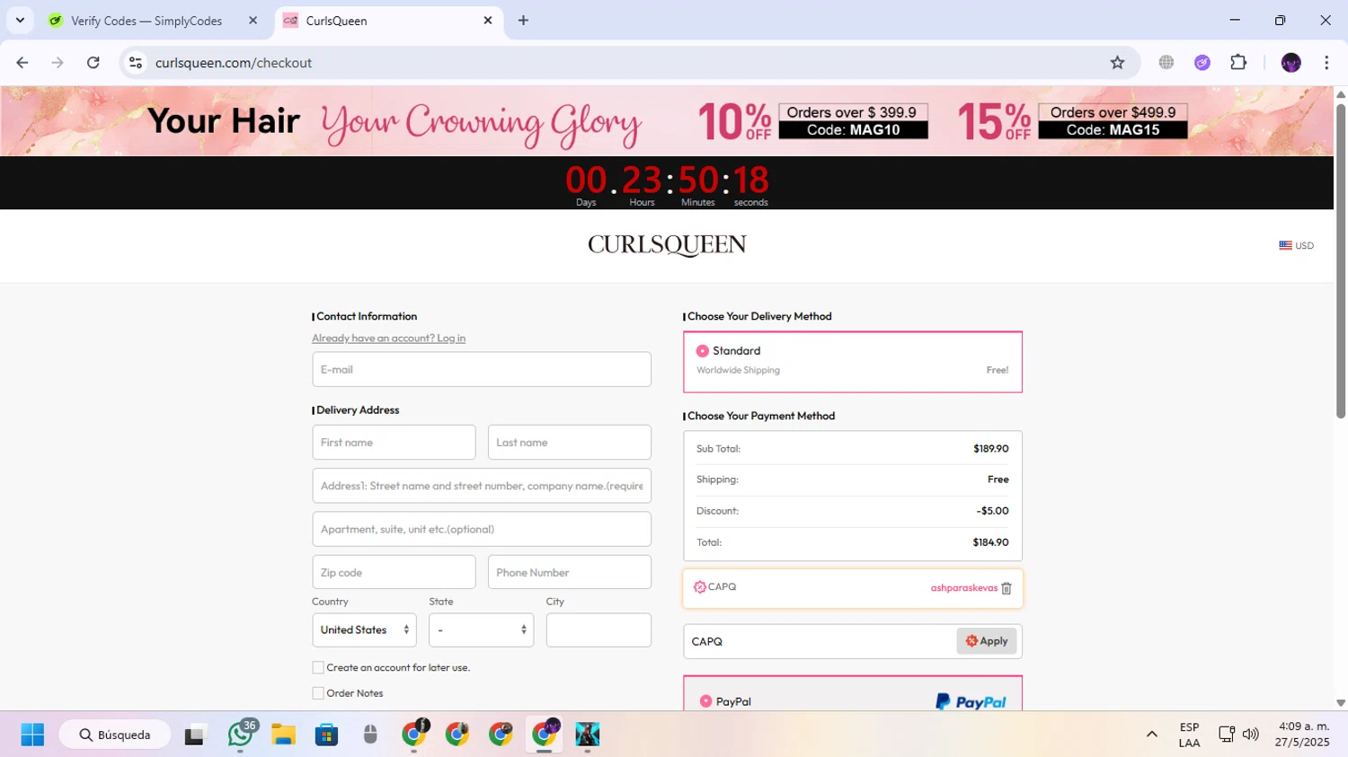This screenshot has width=1348, height=757.
Task: Bookmark this page with the star icon
Action: click(x=1117, y=63)
